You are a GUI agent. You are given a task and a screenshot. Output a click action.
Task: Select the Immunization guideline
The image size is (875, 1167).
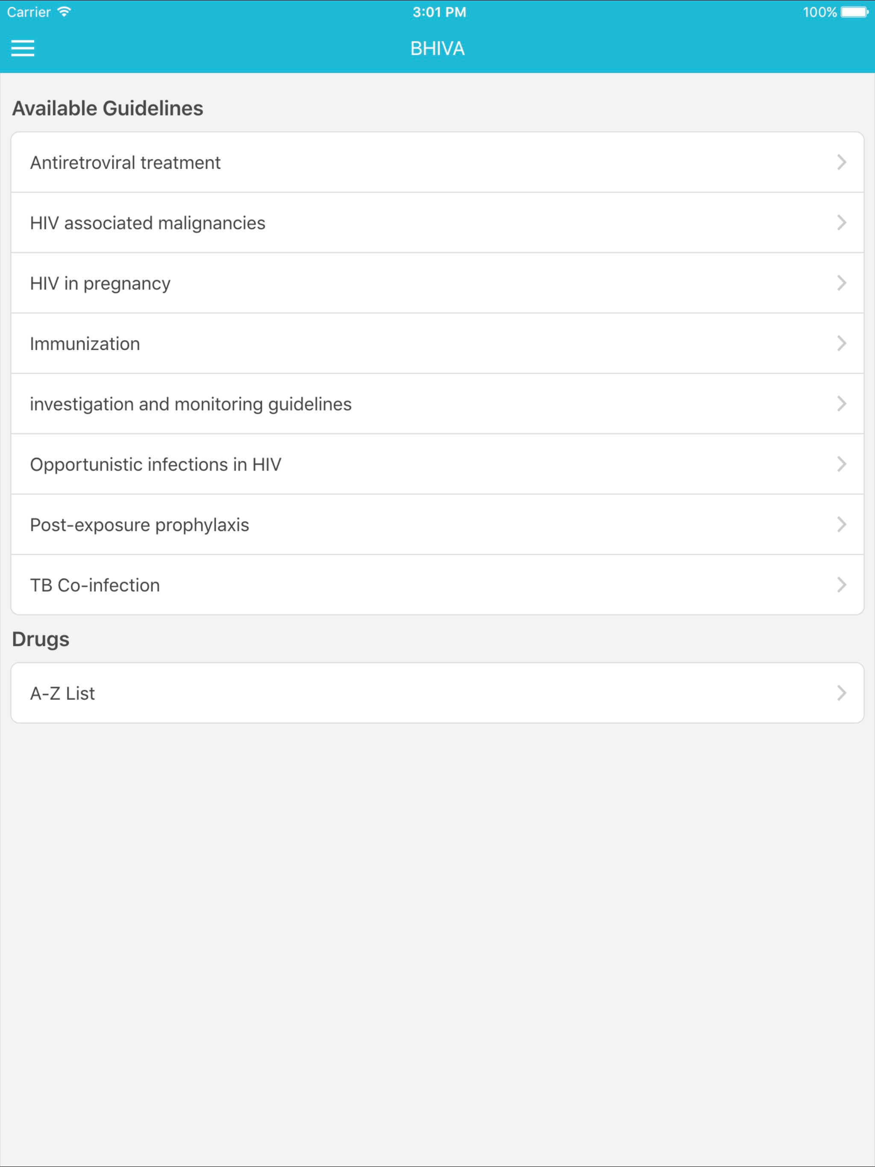point(437,343)
